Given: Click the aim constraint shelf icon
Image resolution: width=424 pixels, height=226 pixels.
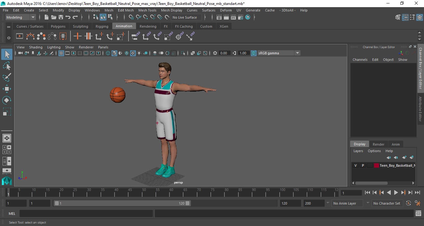Looking at the screenshot, I should pos(179,36).
